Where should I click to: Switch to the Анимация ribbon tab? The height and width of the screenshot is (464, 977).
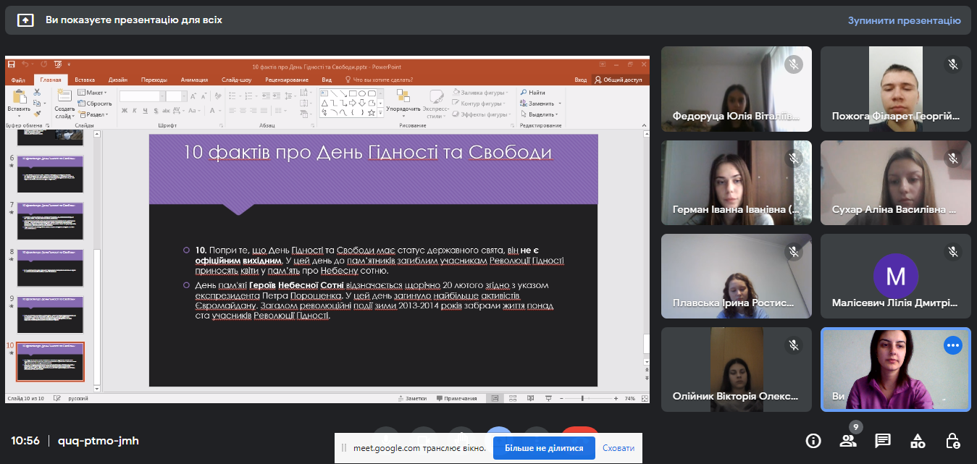[x=194, y=80]
